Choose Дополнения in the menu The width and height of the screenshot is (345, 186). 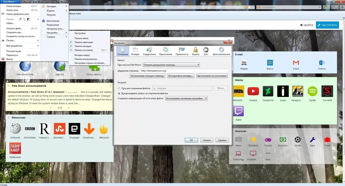[53, 21]
